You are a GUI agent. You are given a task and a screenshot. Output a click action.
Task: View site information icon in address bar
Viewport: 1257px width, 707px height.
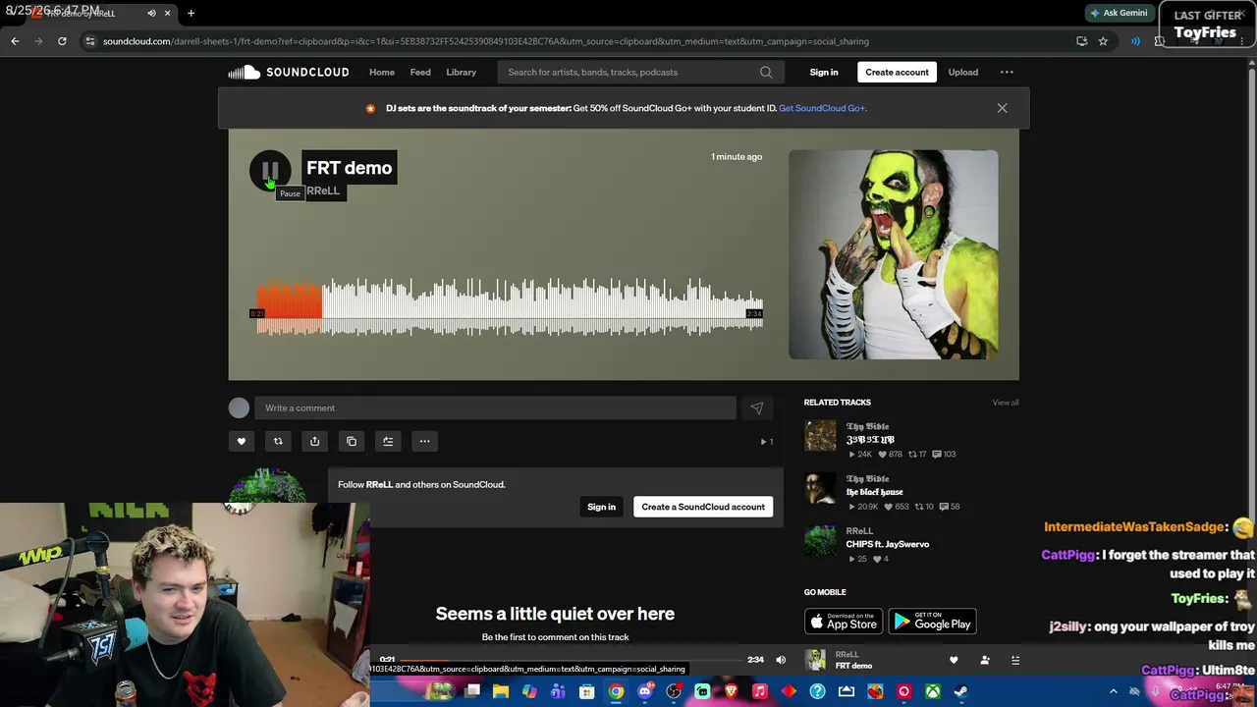coord(90,41)
